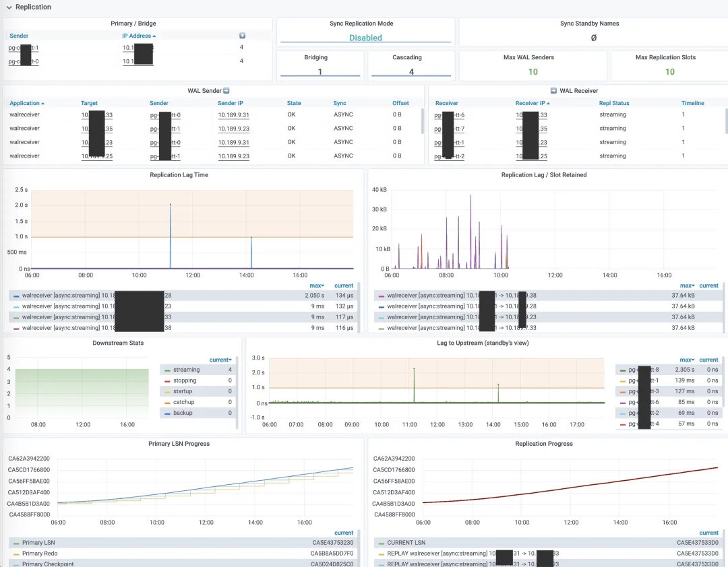Sort Replication Lag Time legend by max
This screenshot has width=728, height=567.
click(317, 286)
